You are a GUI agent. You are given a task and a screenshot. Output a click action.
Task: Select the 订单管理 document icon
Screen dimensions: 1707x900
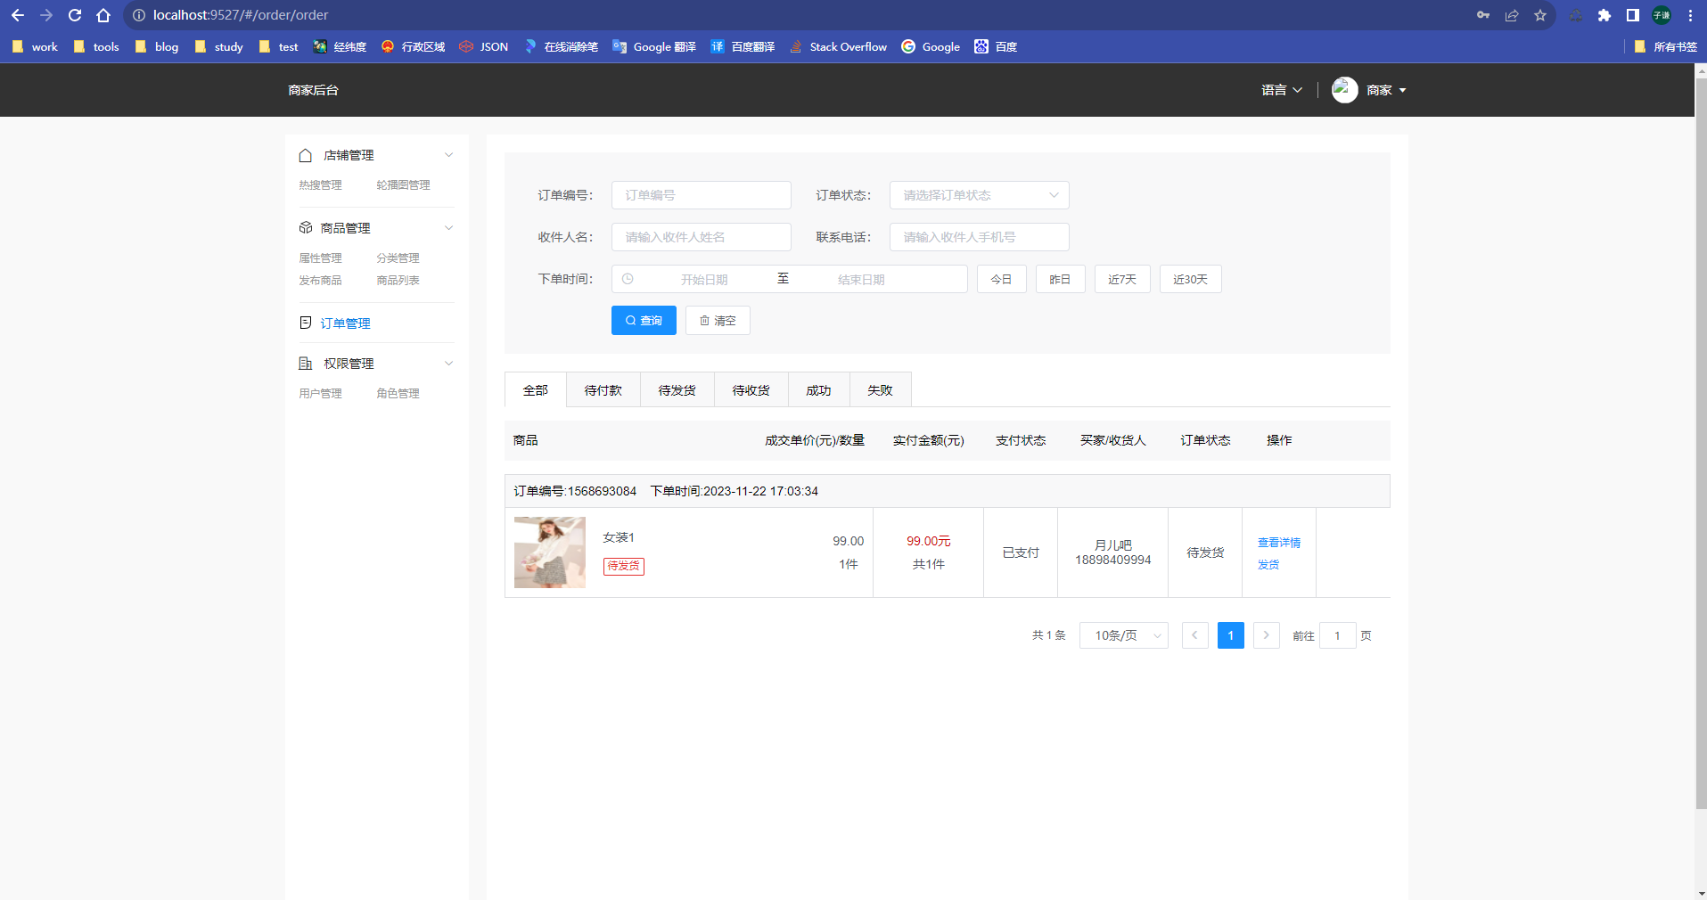[x=306, y=323]
